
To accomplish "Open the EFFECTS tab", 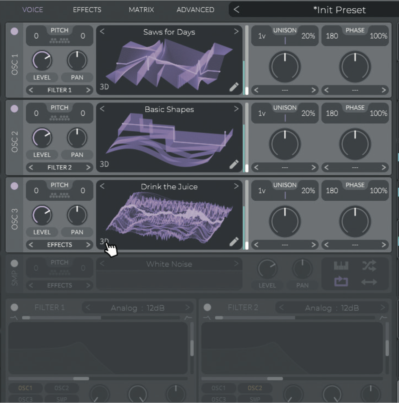I will click(87, 10).
